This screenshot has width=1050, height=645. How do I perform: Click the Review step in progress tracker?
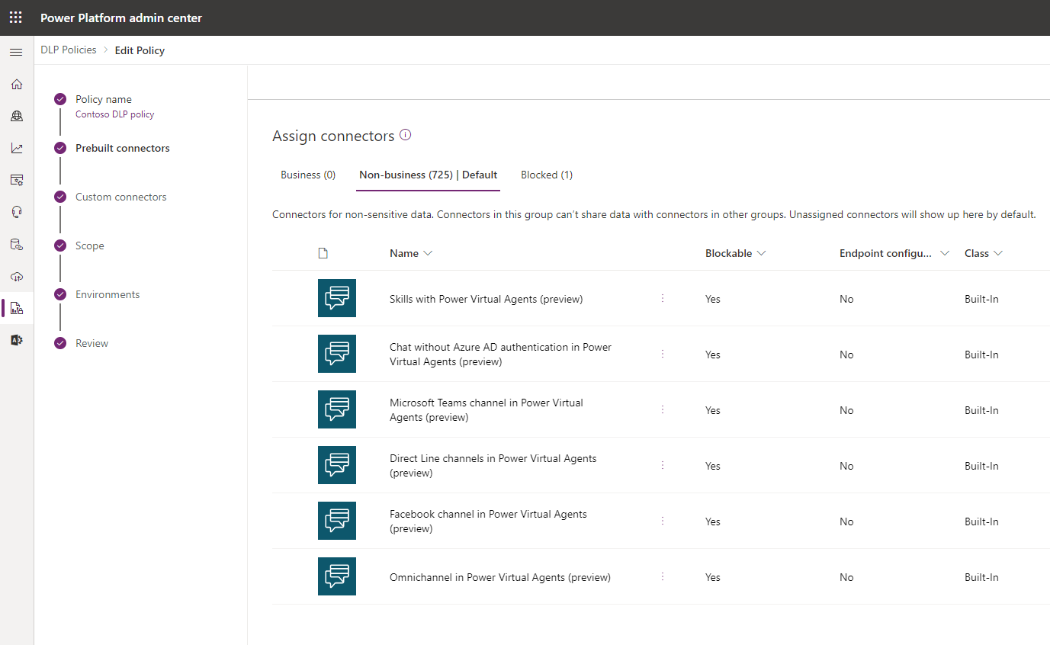(x=92, y=342)
